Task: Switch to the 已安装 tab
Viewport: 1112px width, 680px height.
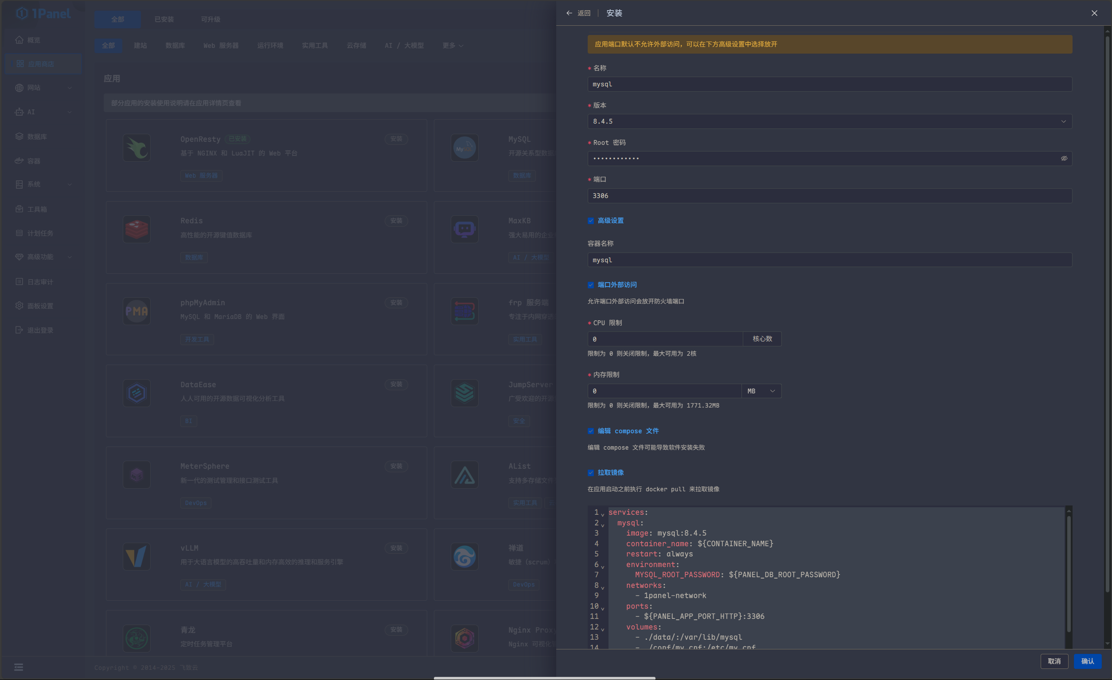Action: tap(164, 19)
